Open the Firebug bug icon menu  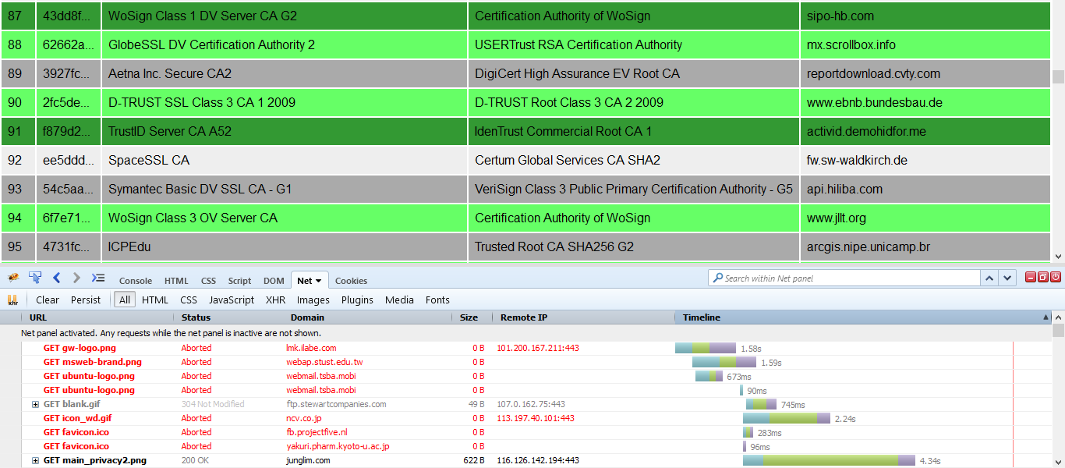point(13,278)
